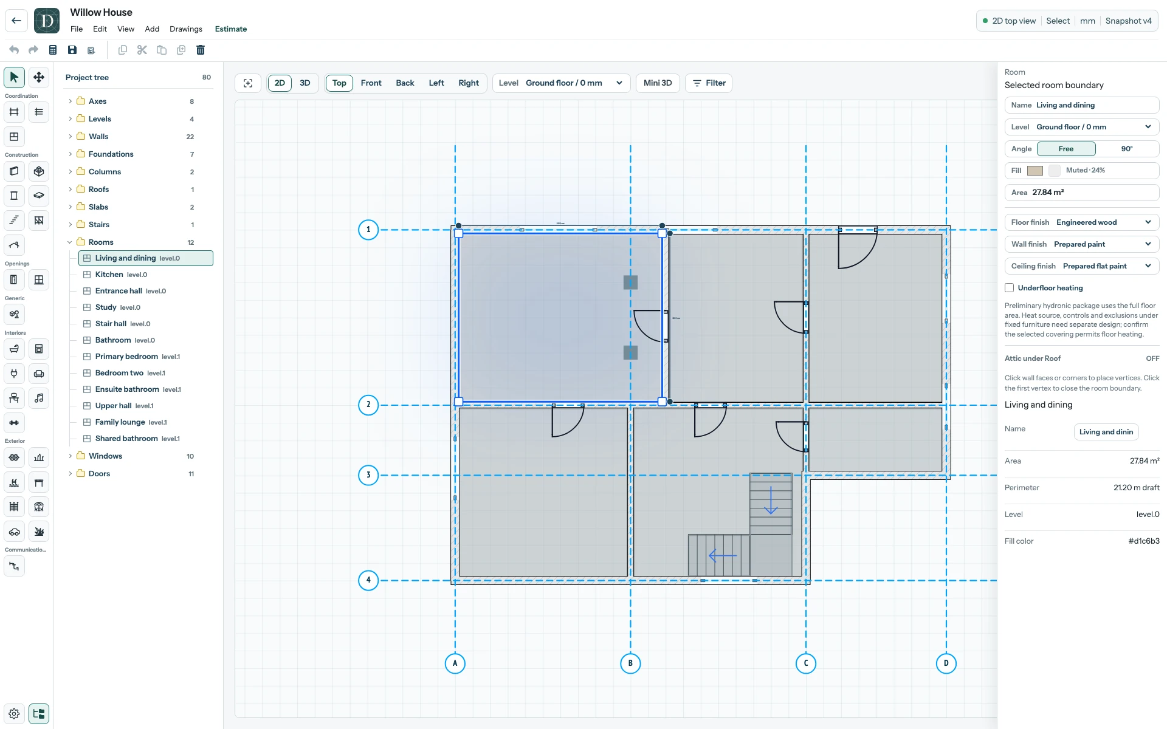Activate the move/pan tool

pos(39,77)
